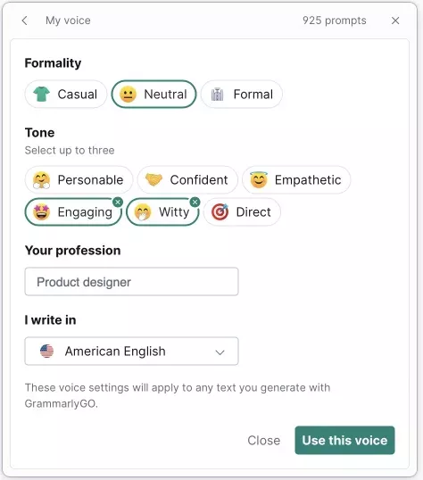Click the Use this voice button
Image resolution: width=423 pixels, height=480 pixels.
344,440
